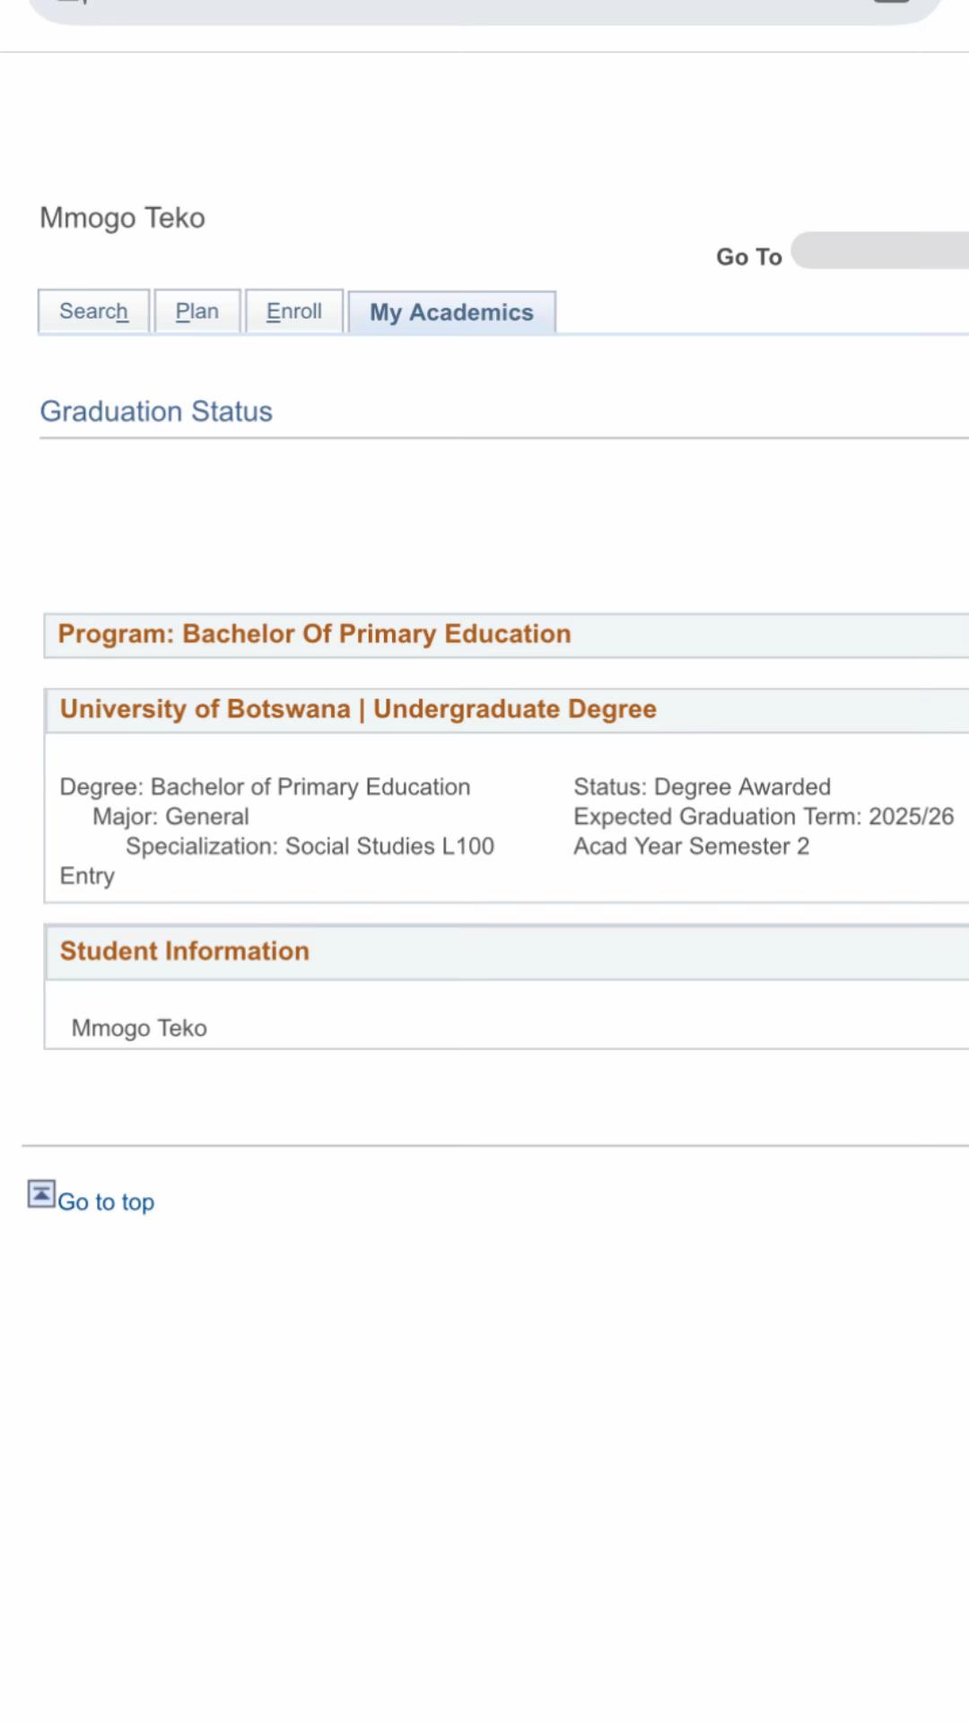
Task: Click the Graduation Status heading
Action: (156, 411)
